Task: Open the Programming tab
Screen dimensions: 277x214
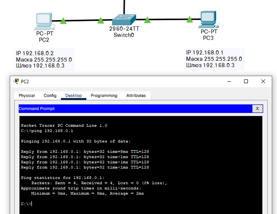Action: pos(104,96)
